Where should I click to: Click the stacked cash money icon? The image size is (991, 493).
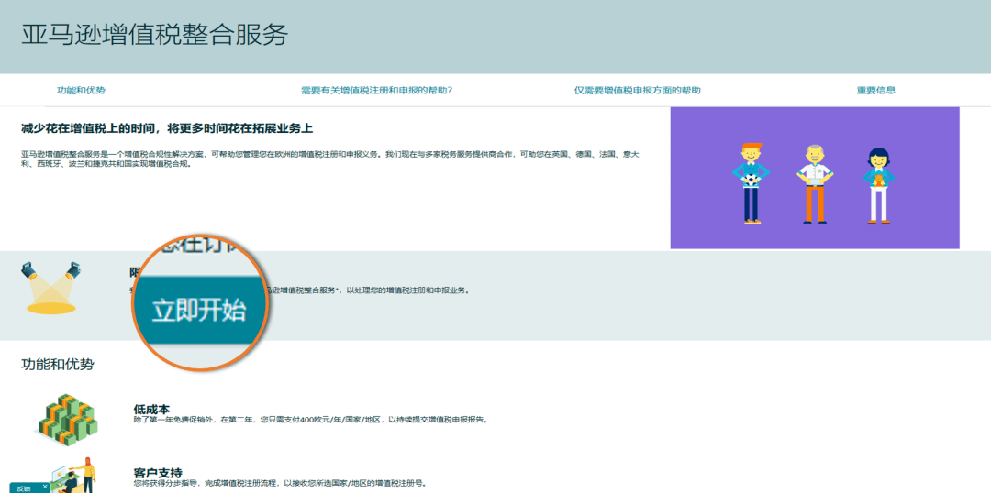(x=66, y=419)
